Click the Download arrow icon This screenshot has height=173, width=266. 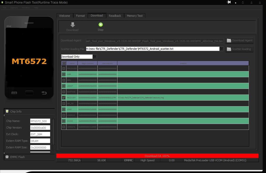point(72,25)
